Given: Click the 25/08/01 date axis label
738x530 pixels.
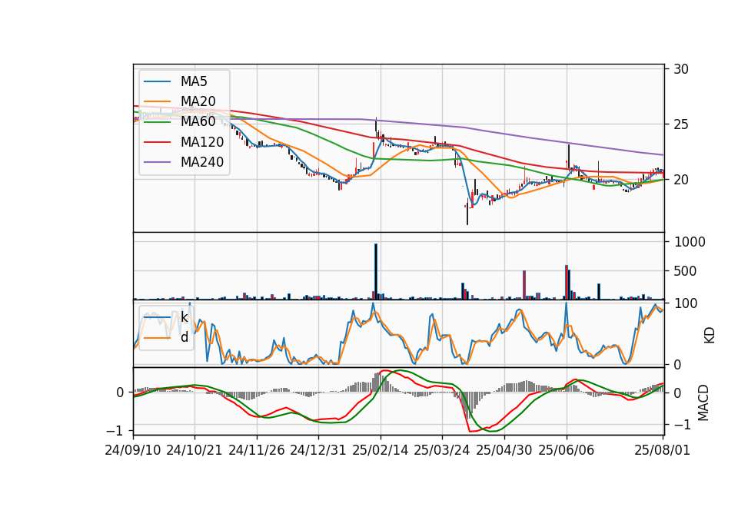Looking at the screenshot, I should [662, 450].
